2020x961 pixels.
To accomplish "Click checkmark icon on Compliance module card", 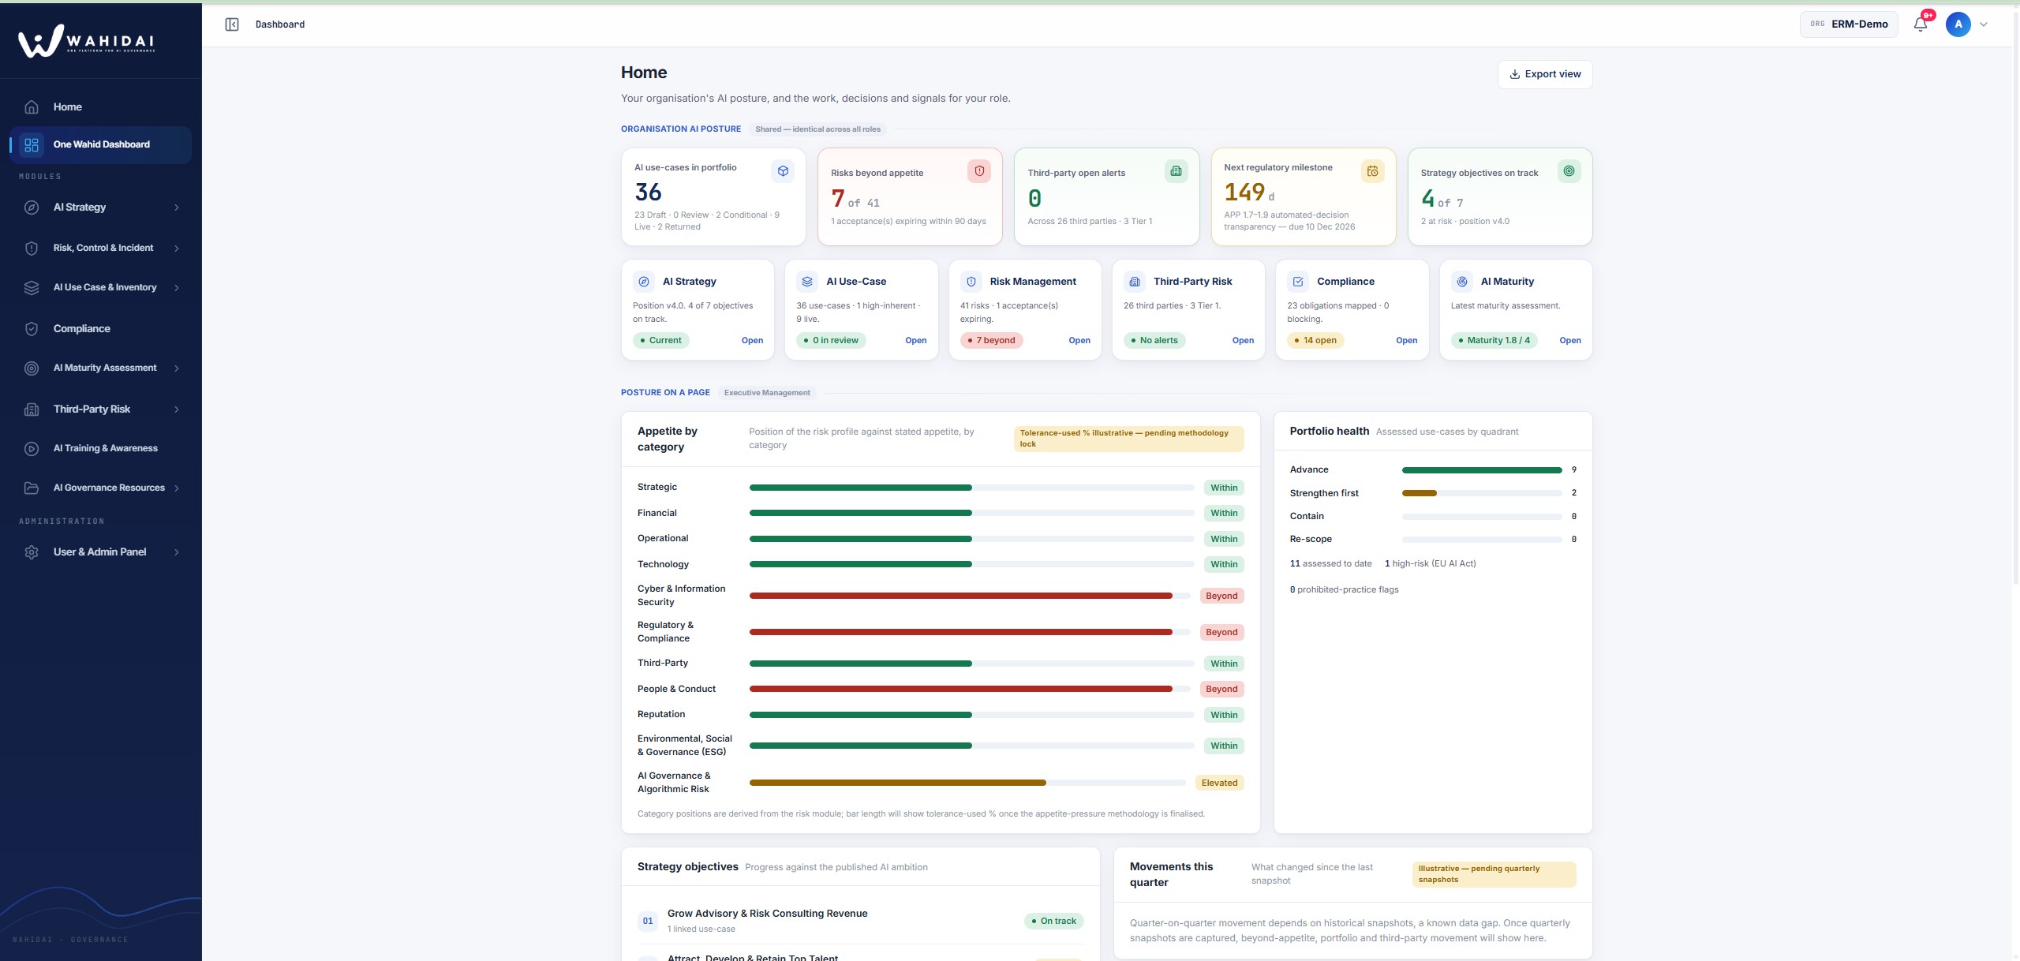I will pos(1298,282).
